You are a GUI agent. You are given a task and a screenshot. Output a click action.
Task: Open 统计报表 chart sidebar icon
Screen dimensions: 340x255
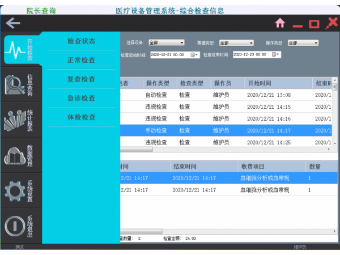(15, 120)
